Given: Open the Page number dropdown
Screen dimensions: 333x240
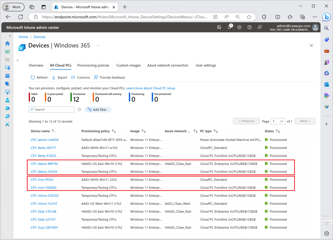Looking at the screenshot, I should tap(278, 121).
